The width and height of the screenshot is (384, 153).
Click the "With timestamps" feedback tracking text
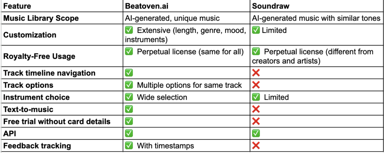coord(165,146)
